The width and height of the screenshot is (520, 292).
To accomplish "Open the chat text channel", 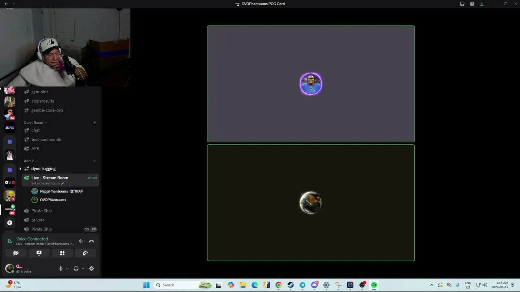I will 60,130.
